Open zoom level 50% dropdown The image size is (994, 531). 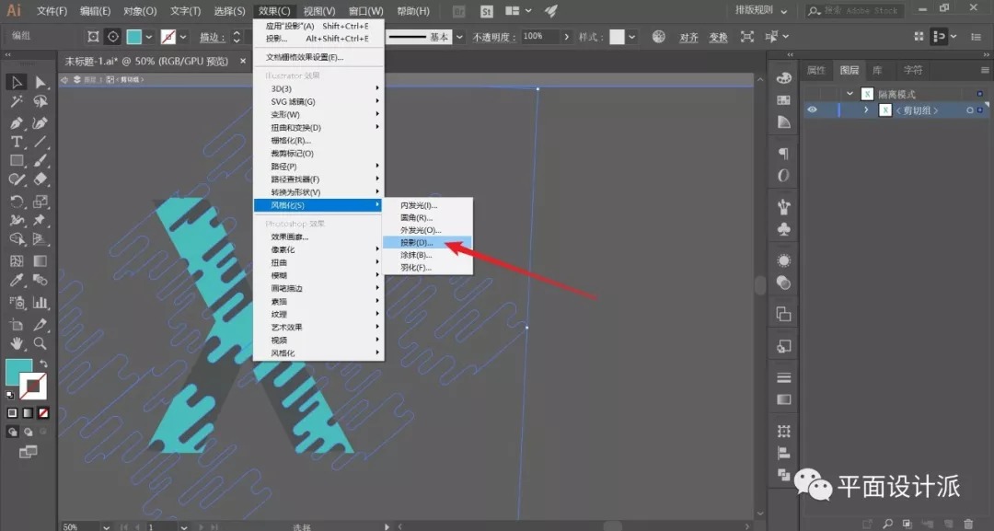pyautogui.click(x=106, y=526)
